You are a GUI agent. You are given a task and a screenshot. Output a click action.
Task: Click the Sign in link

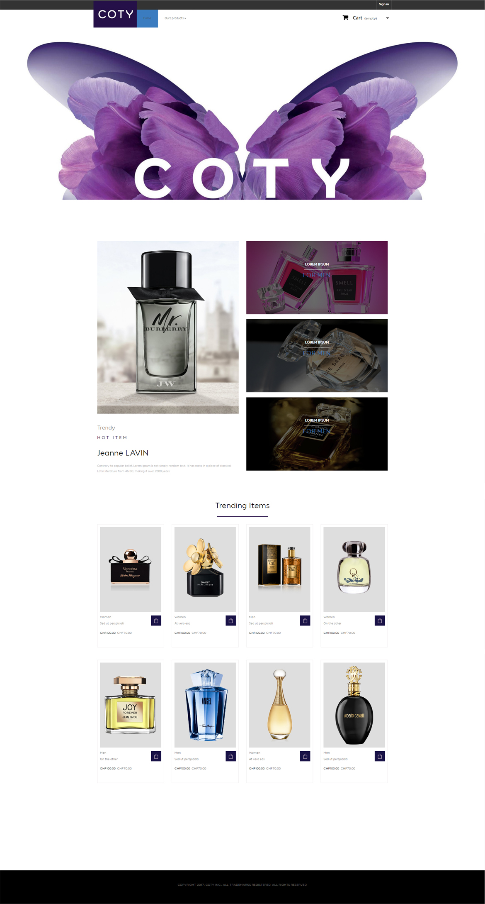pyautogui.click(x=384, y=4)
